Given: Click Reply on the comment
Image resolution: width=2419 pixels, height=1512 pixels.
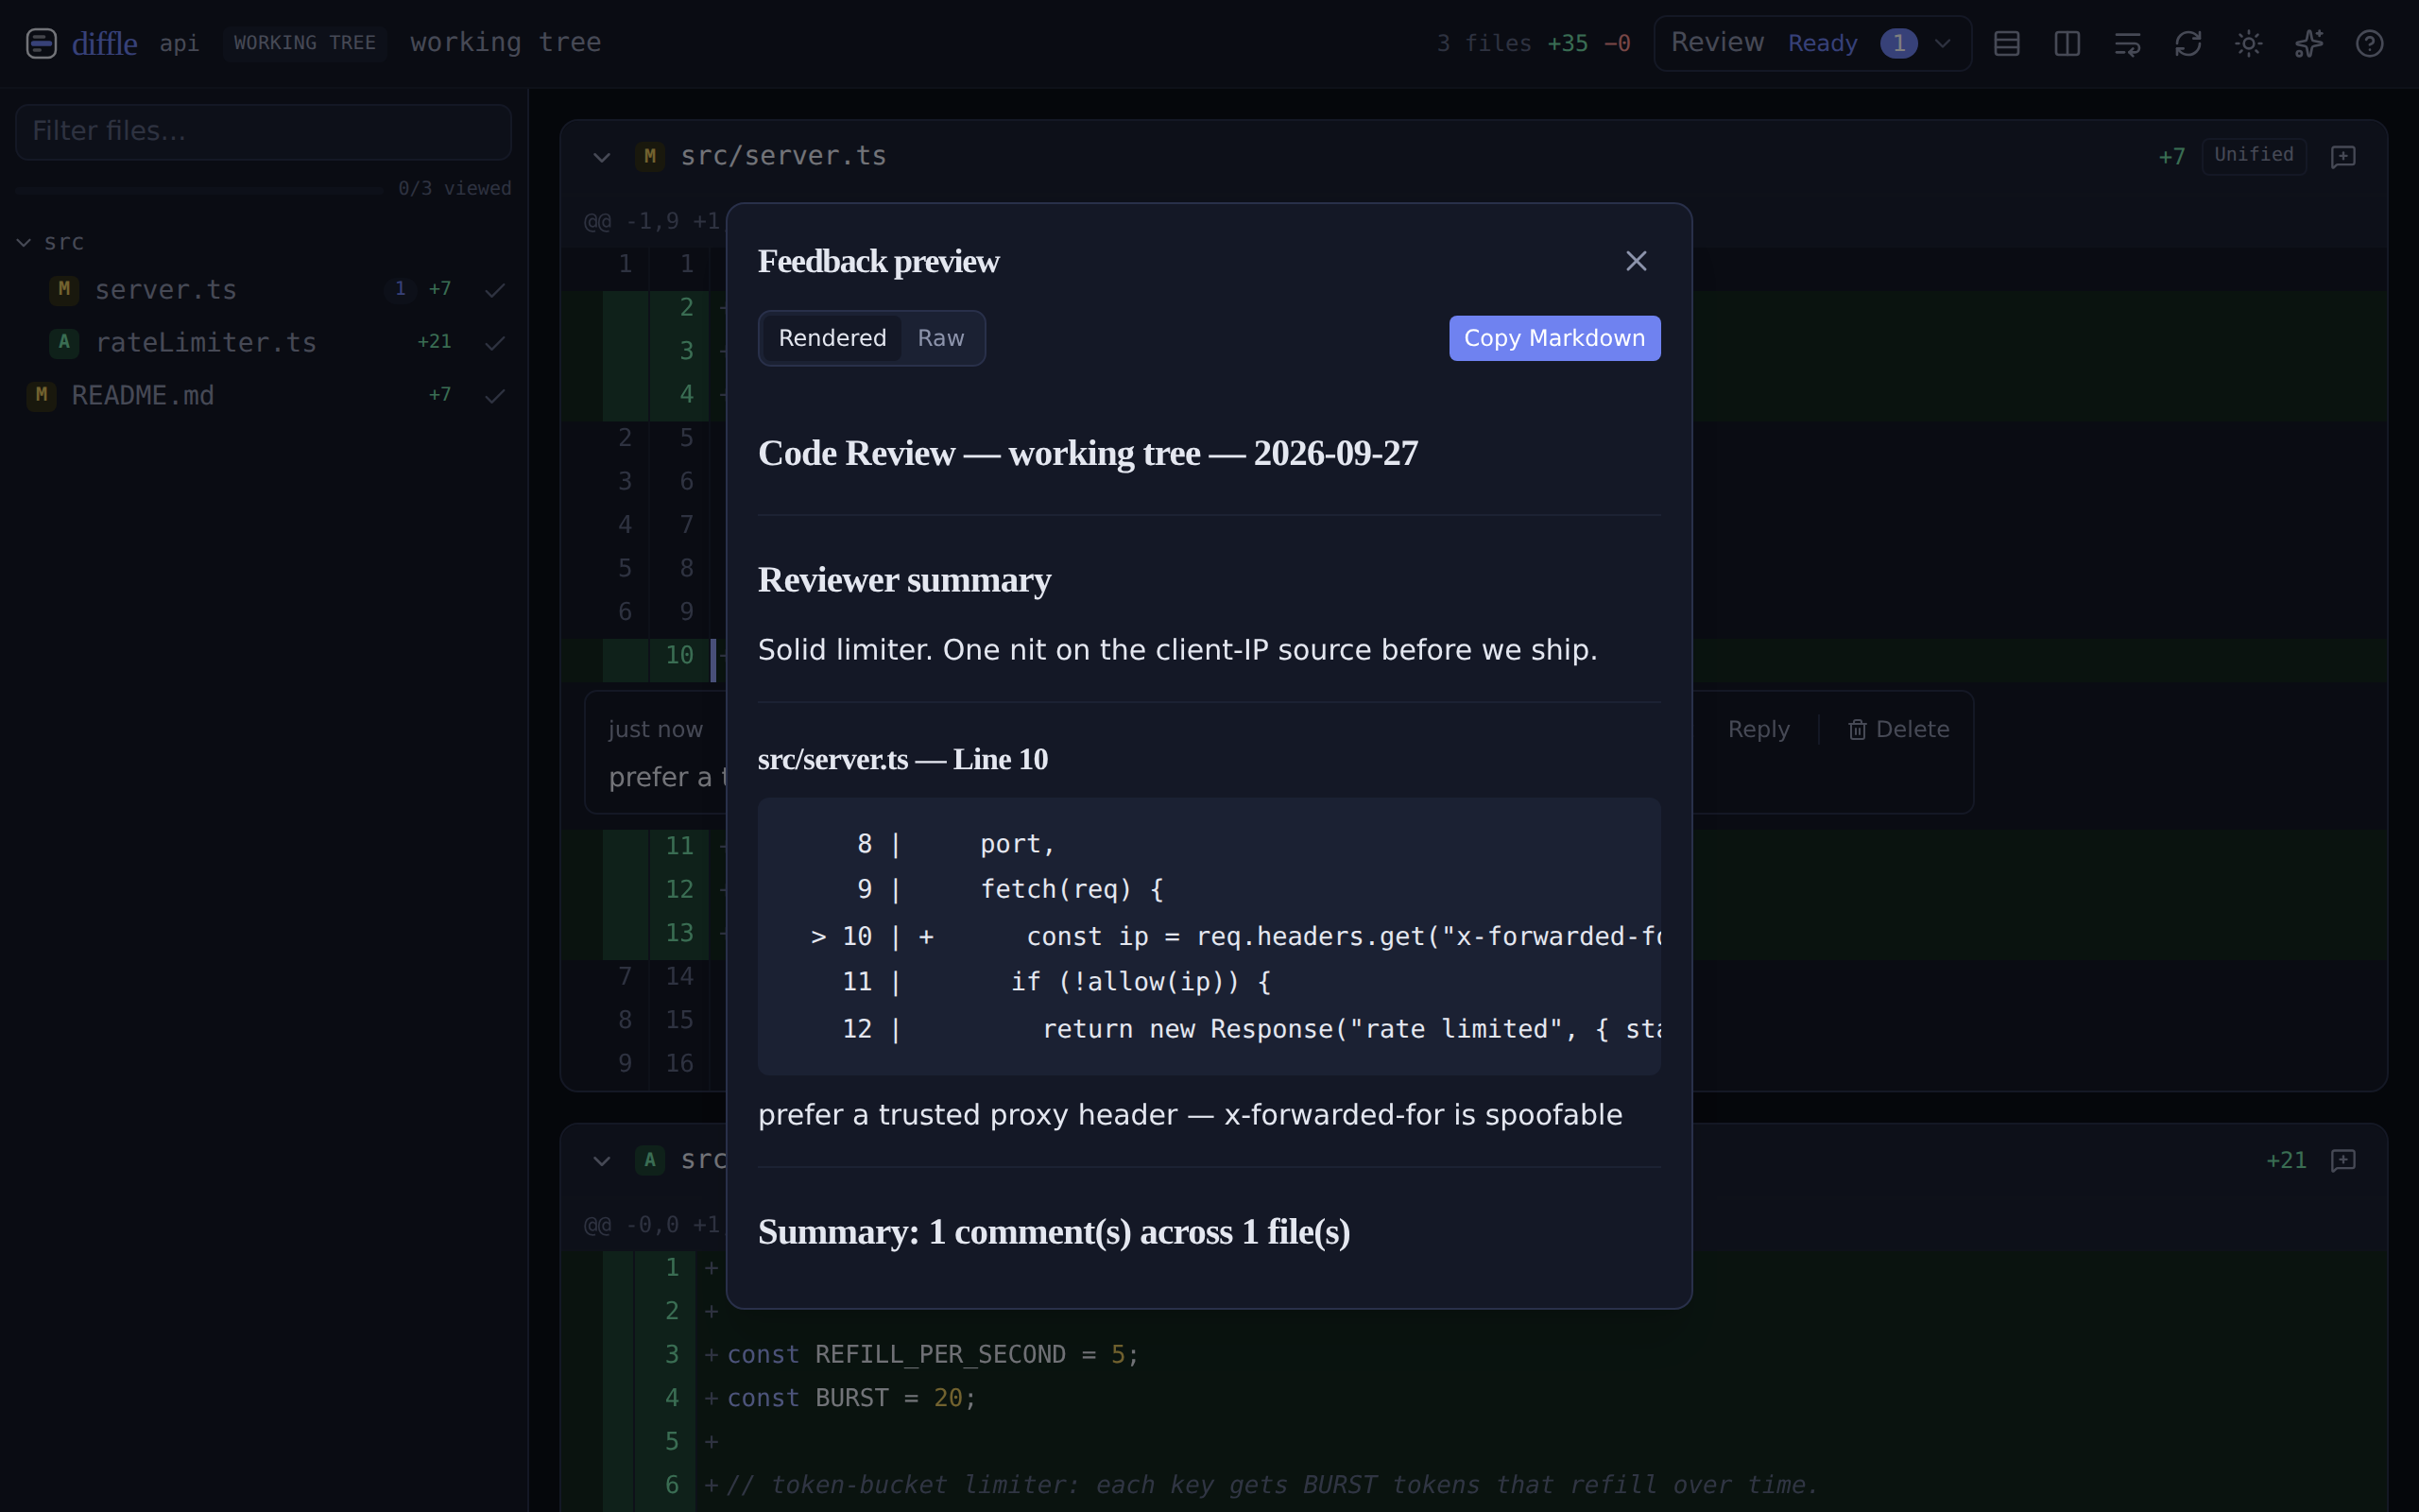Looking at the screenshot, I should click(1758, 729).
